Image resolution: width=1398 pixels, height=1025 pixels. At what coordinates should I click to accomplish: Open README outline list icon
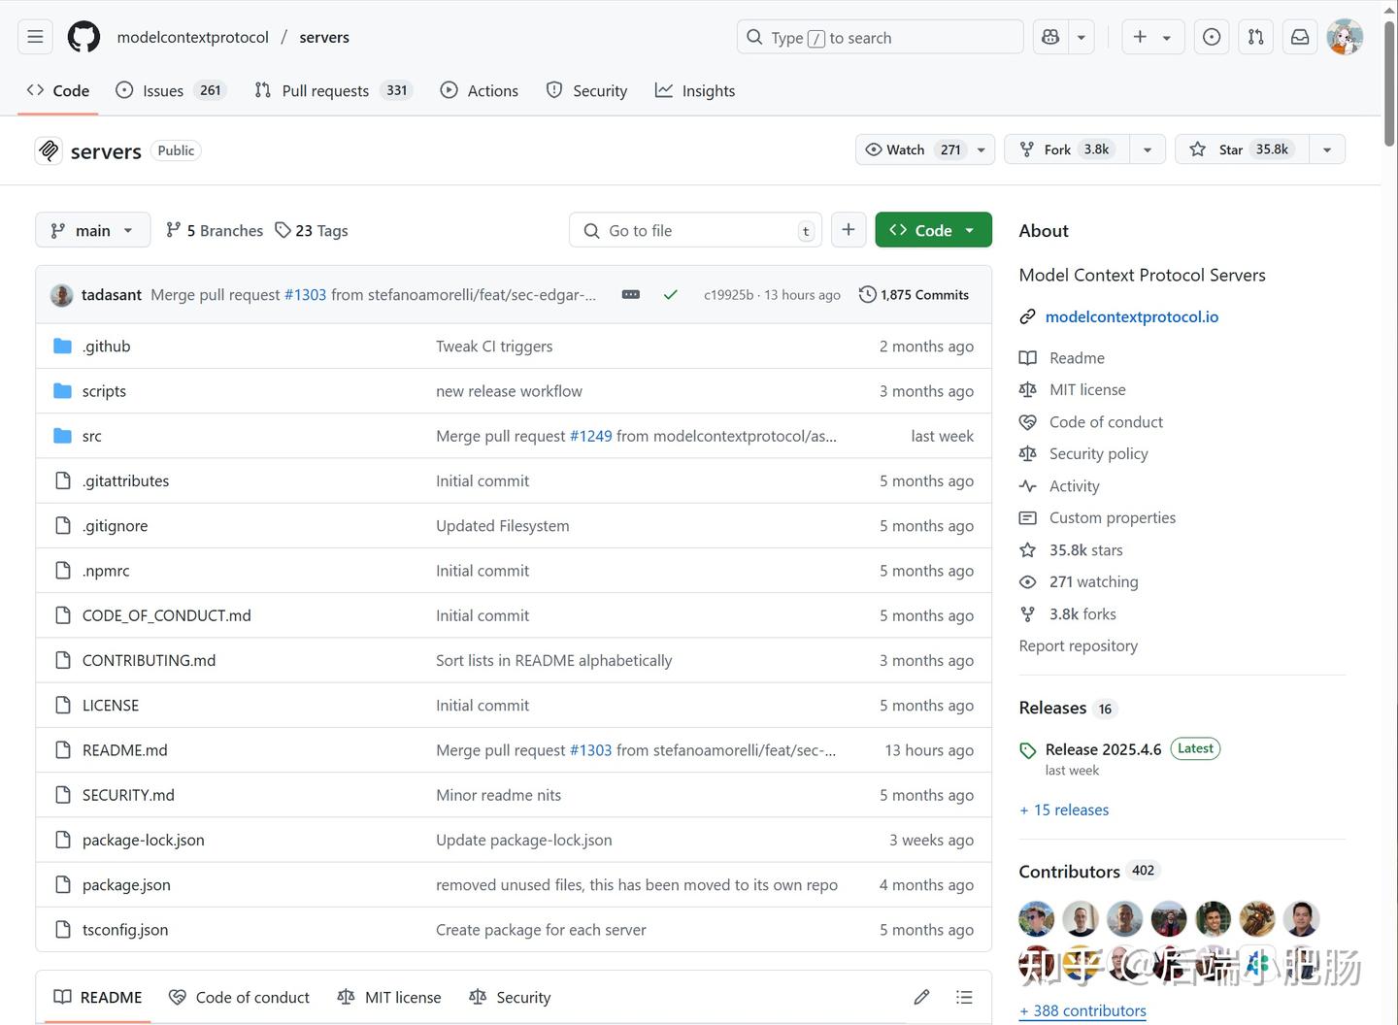coord(964,997)
